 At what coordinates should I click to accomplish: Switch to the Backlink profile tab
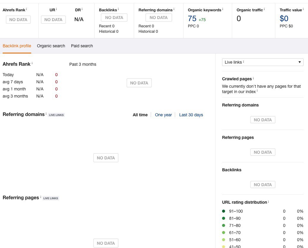click(17, 46)
